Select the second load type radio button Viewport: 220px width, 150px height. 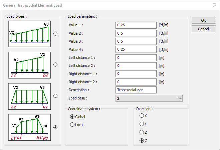coord(55,65)
